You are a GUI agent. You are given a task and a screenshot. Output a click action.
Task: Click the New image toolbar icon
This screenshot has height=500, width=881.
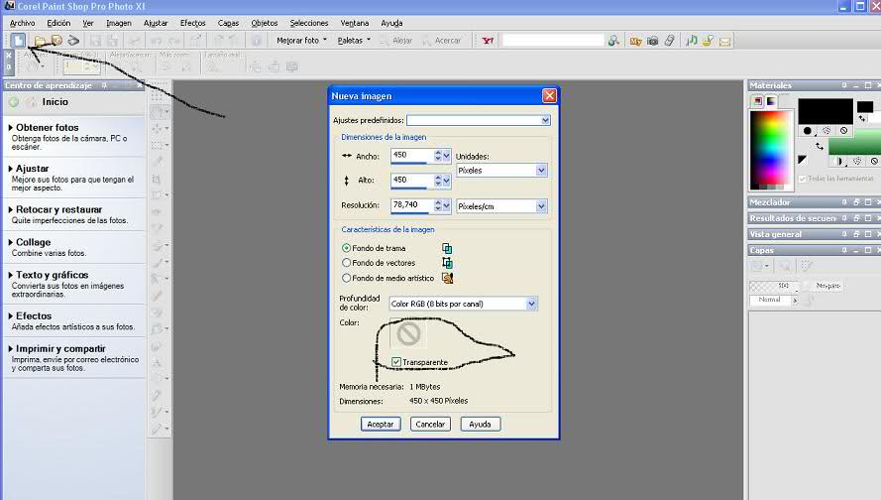pyautogui.click(x=18, y=40)
